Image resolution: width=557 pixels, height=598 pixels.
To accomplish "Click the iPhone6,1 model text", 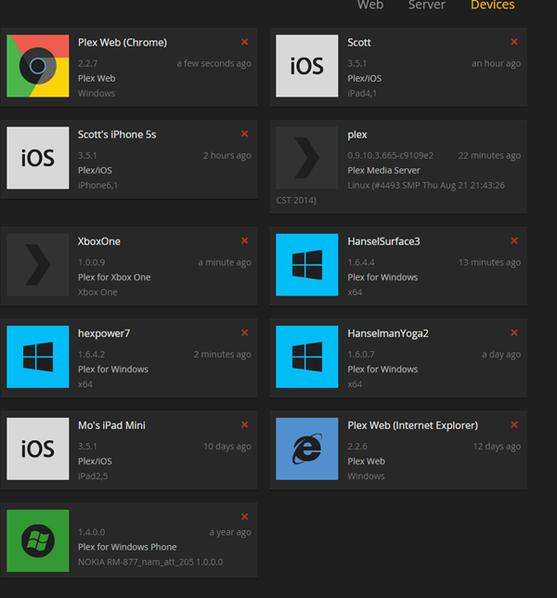I will [x=98, y=186].
